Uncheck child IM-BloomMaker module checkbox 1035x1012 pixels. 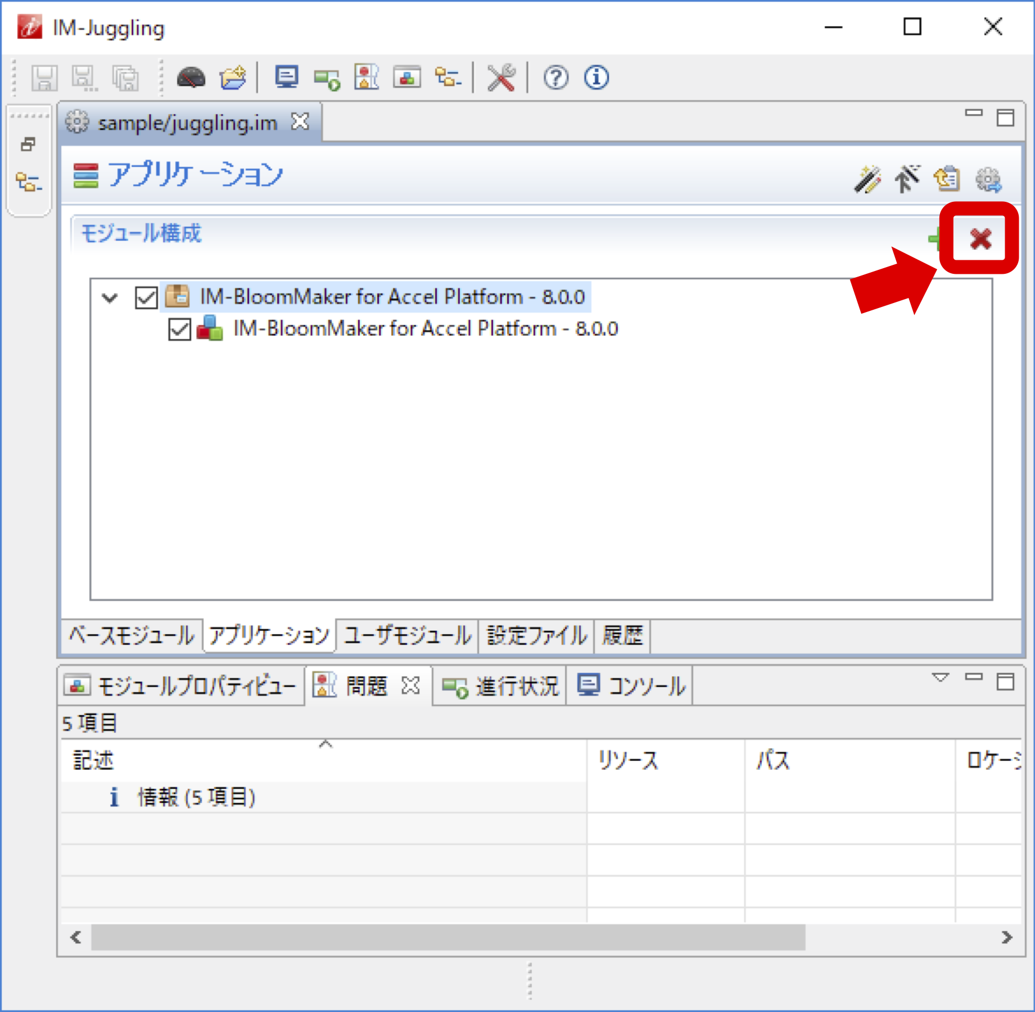180,329
